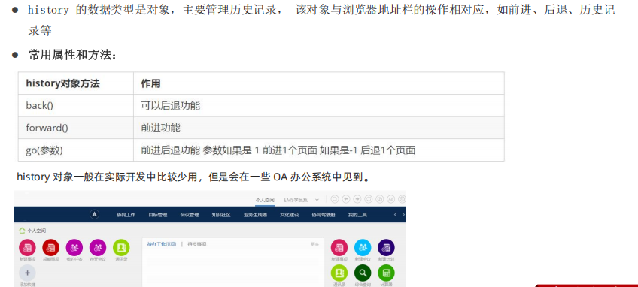The image size is (638, 287).
Task: Switch to the 待发事项 tab
Action: [197, 244]
